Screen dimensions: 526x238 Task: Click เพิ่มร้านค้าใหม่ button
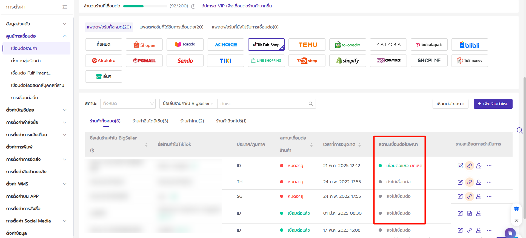click(493, 104)
